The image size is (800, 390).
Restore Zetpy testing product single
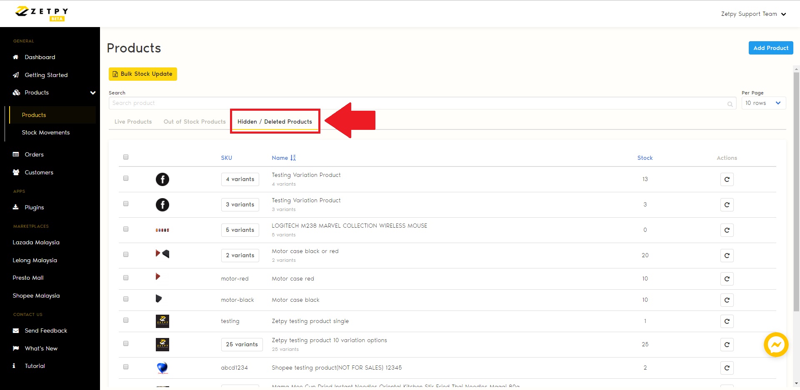coord(727,321)
